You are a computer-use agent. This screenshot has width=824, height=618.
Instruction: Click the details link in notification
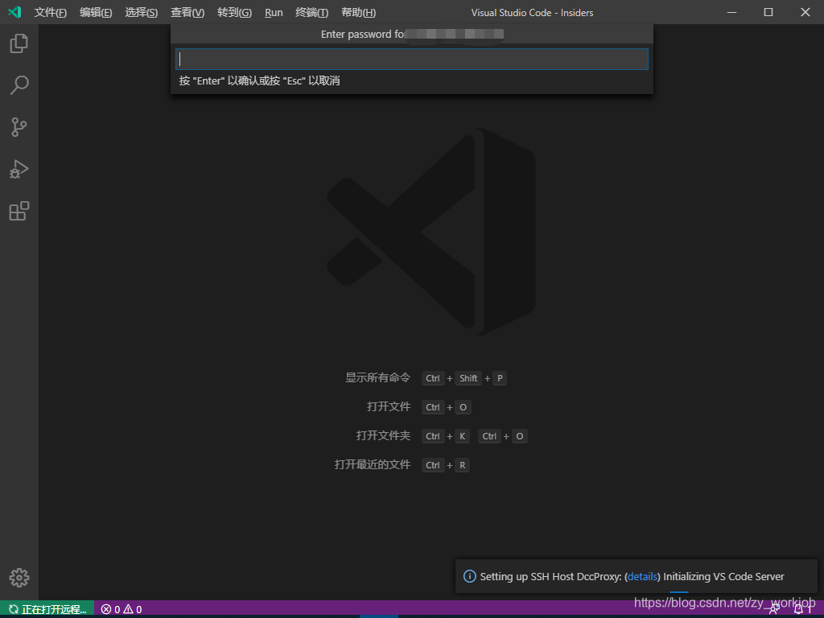tap(642, 576)
